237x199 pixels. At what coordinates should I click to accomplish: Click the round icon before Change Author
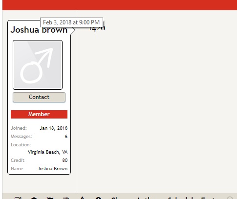click(x=99, y=198)
